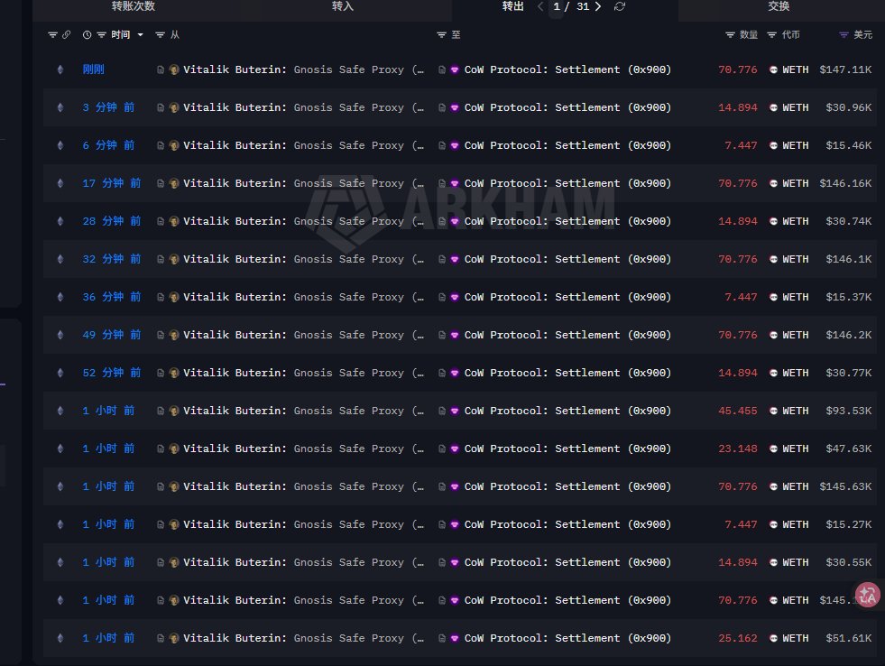Image resolution: width=885 pixels, height=666 pixels.
Task: Click the WETH token icon in the 25.162 row
Action: [x=773, y=638]
